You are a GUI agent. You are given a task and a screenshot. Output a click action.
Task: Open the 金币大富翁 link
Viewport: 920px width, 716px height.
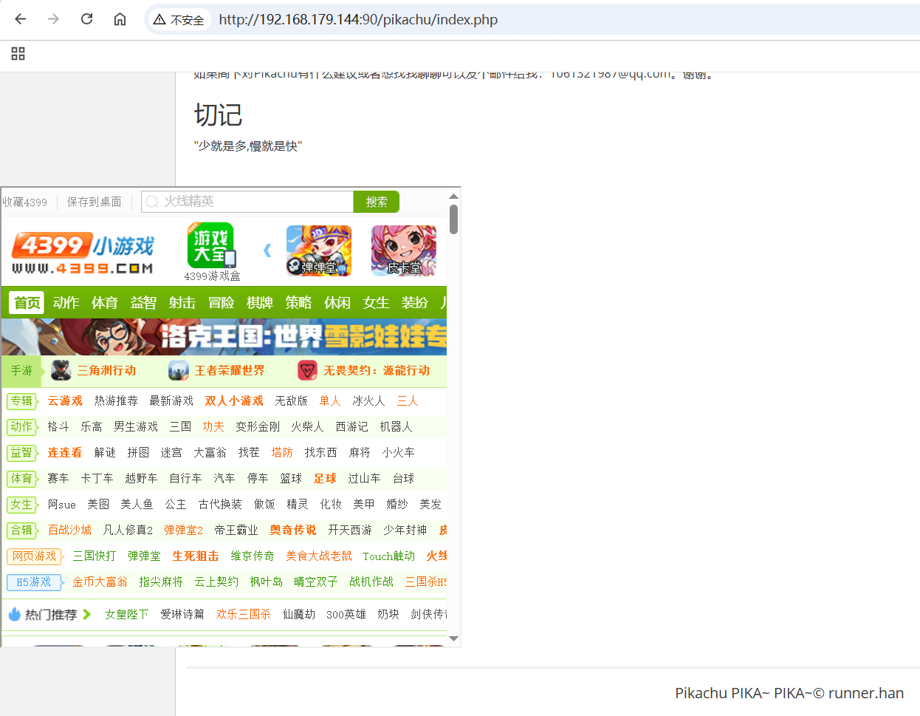100,582
